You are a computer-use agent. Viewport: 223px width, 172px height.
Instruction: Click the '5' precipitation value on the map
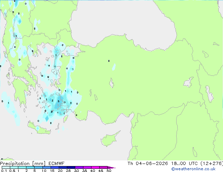click(x=58, y=101)
